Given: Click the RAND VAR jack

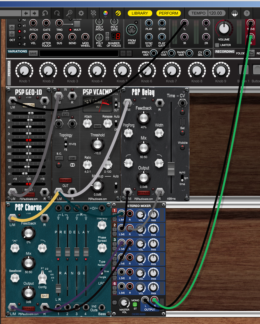Looking at the screenshot, I should pyautogui.click(x=189, y=53).
